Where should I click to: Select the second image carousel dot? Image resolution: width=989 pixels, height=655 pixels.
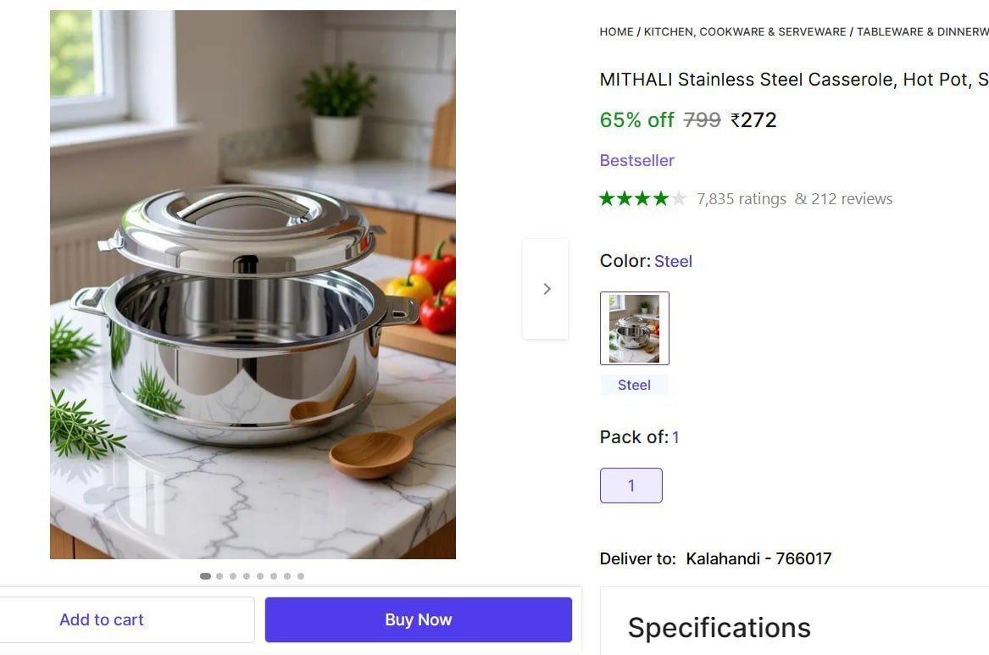click(x=219, y=576)
